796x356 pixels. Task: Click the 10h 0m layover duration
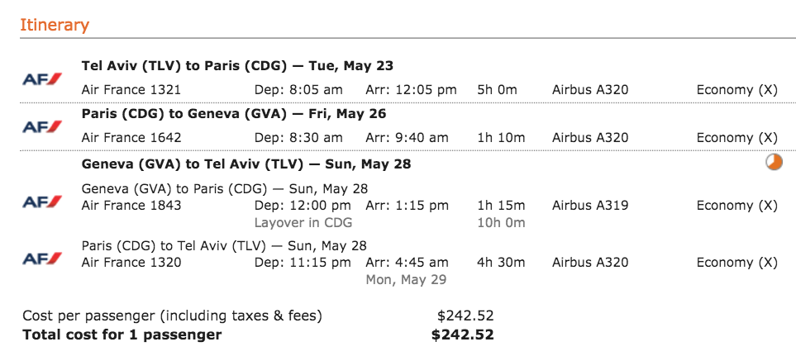[501, 223]
